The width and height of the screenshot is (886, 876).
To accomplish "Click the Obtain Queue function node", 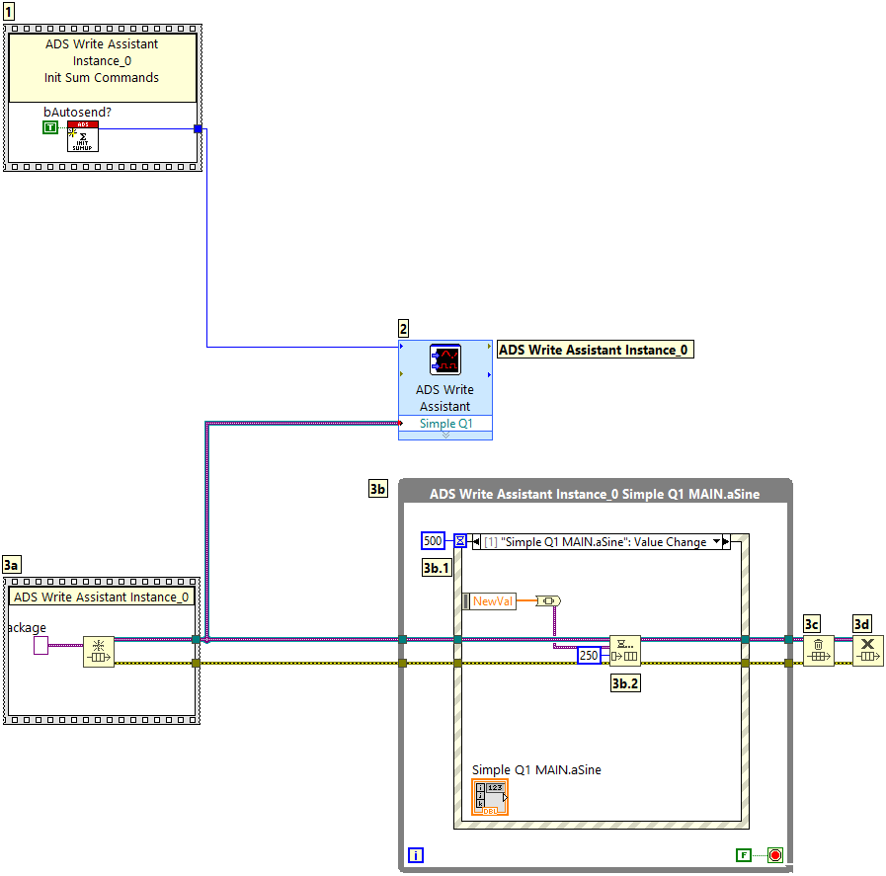I will [x=99, y=652].
